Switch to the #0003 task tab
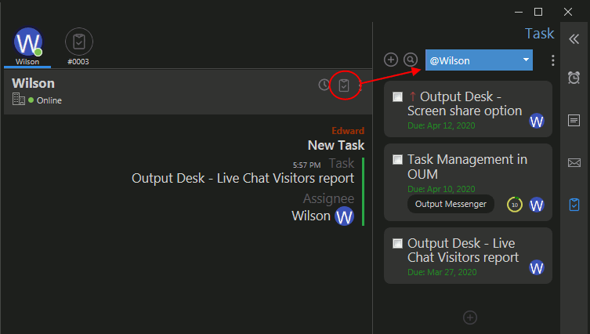 pos(78,46)
